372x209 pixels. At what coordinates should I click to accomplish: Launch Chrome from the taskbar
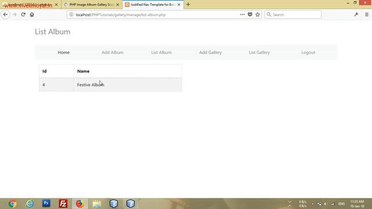[x=13, y=204]
